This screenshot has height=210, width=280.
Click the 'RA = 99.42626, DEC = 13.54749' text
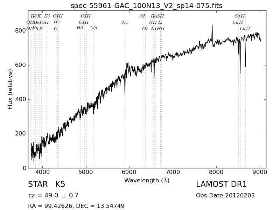(76, 206)
